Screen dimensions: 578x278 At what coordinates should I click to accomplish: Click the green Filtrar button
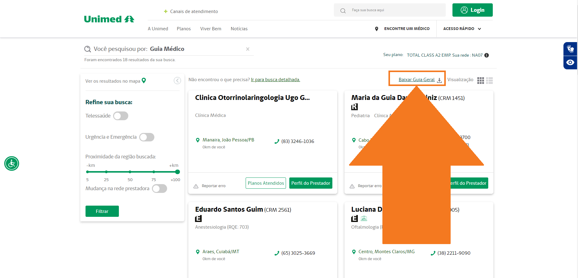[102, 211]
